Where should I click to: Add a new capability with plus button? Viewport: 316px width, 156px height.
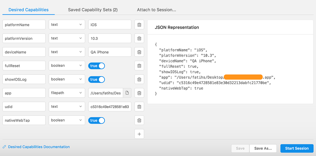(x=139, y=134)
